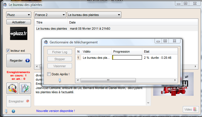Click the Fichier Log button
Screen dimensions: 202x117
[60, 52]
